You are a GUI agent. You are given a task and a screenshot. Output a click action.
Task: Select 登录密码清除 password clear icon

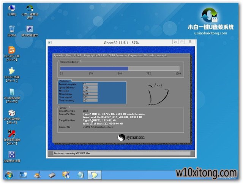click(12, 138)
